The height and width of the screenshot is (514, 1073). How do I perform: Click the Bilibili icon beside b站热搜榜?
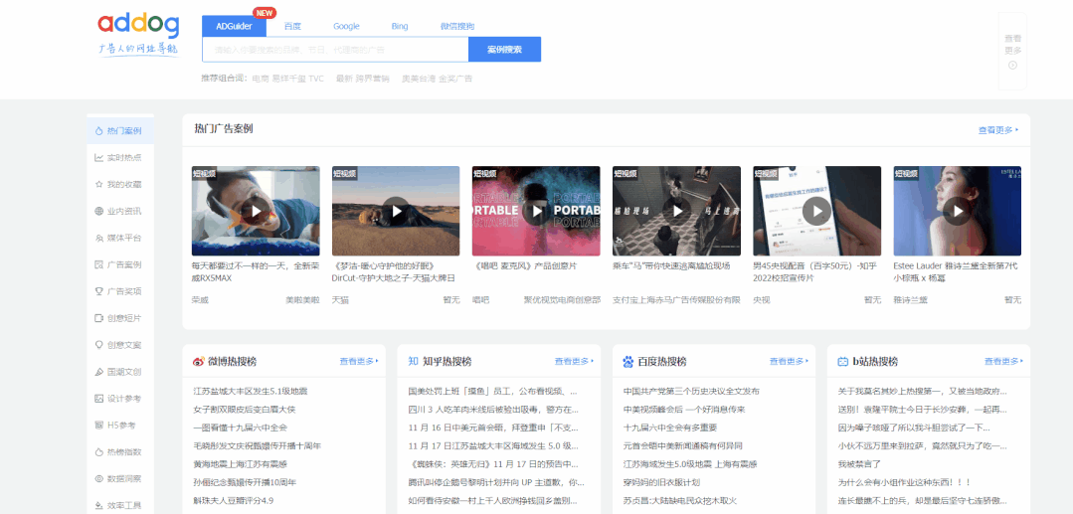point(842,361)
